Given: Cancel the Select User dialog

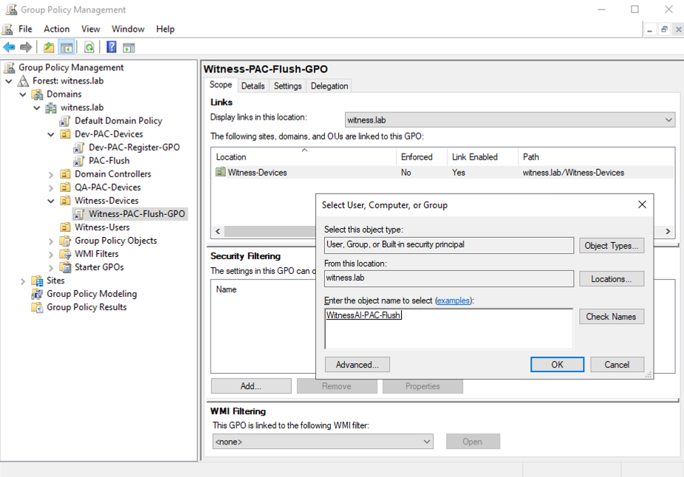Looking at the screenshot, I should pyautogui.click(x=618, y=365).
